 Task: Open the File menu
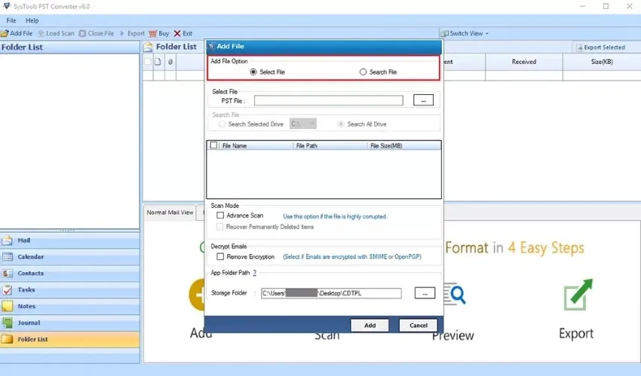(x=11, y=20)
